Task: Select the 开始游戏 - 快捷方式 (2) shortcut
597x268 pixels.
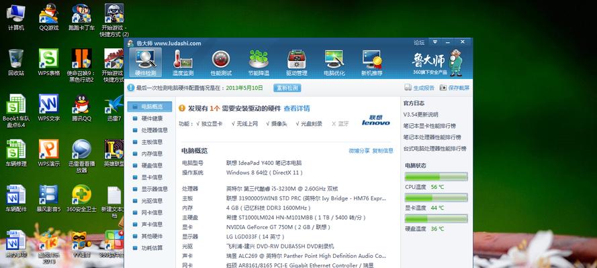Action: coord(114,21)
